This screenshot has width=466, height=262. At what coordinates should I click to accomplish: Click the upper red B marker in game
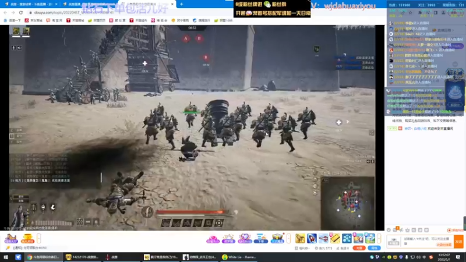click(x=199, y=38)
